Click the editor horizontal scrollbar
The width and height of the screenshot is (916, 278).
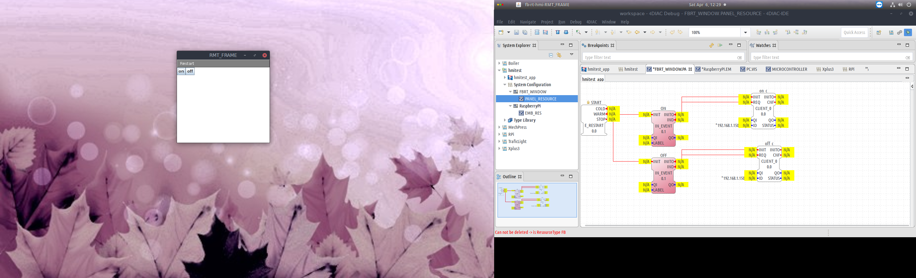(747, 225)
